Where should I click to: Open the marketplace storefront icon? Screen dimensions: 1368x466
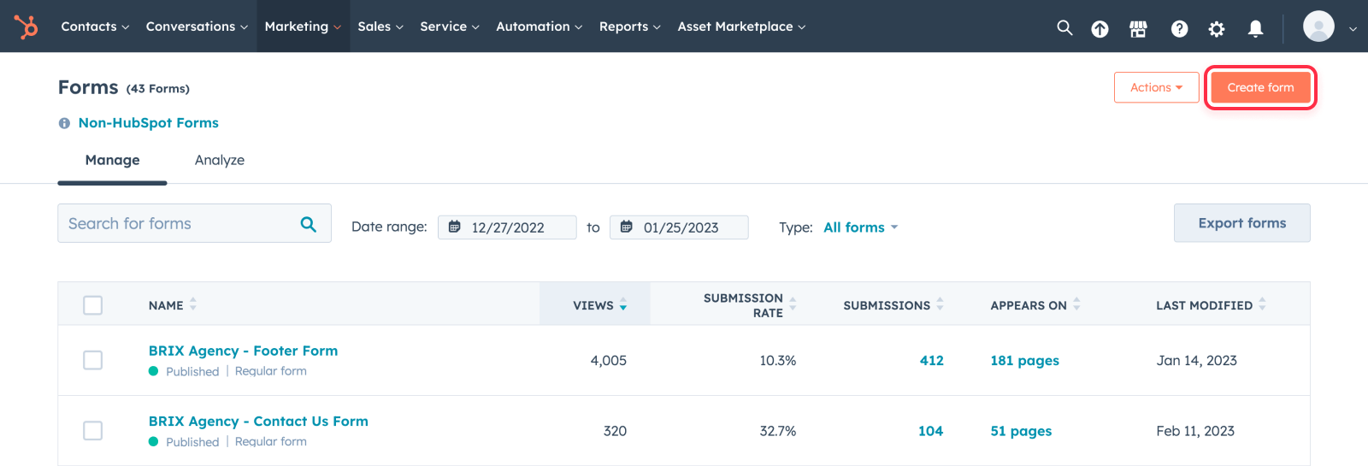point(1138,29)
